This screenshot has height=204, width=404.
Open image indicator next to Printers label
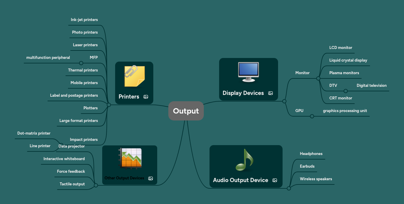[146, 97]
